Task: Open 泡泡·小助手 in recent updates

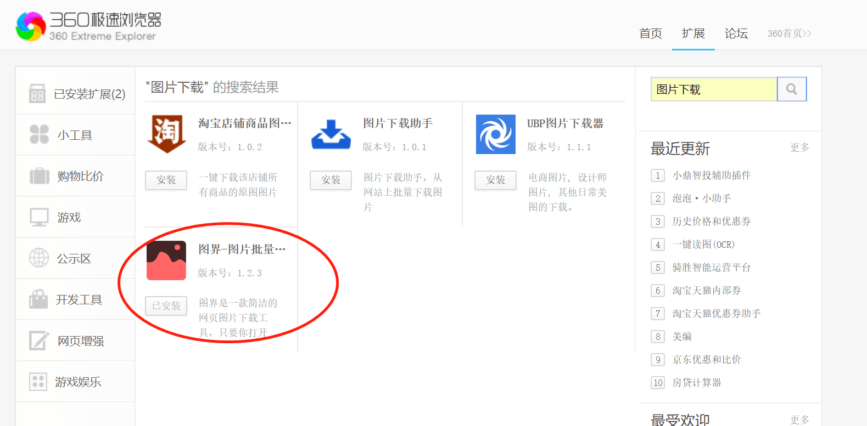Action: click(702, 198)
